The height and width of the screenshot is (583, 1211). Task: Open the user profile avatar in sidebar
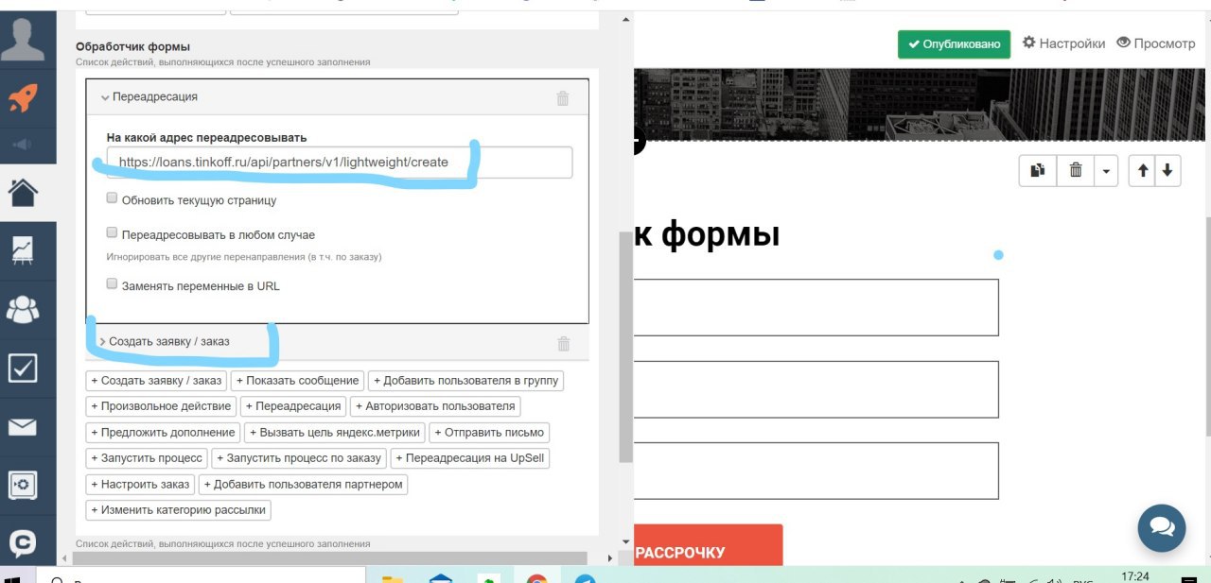pos(23,38)
